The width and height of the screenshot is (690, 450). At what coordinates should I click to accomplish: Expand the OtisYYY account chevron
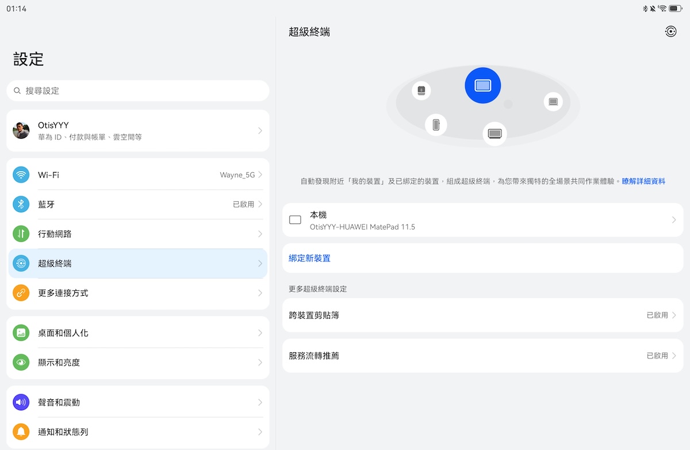pyautogui.click(x=260, y=131)
